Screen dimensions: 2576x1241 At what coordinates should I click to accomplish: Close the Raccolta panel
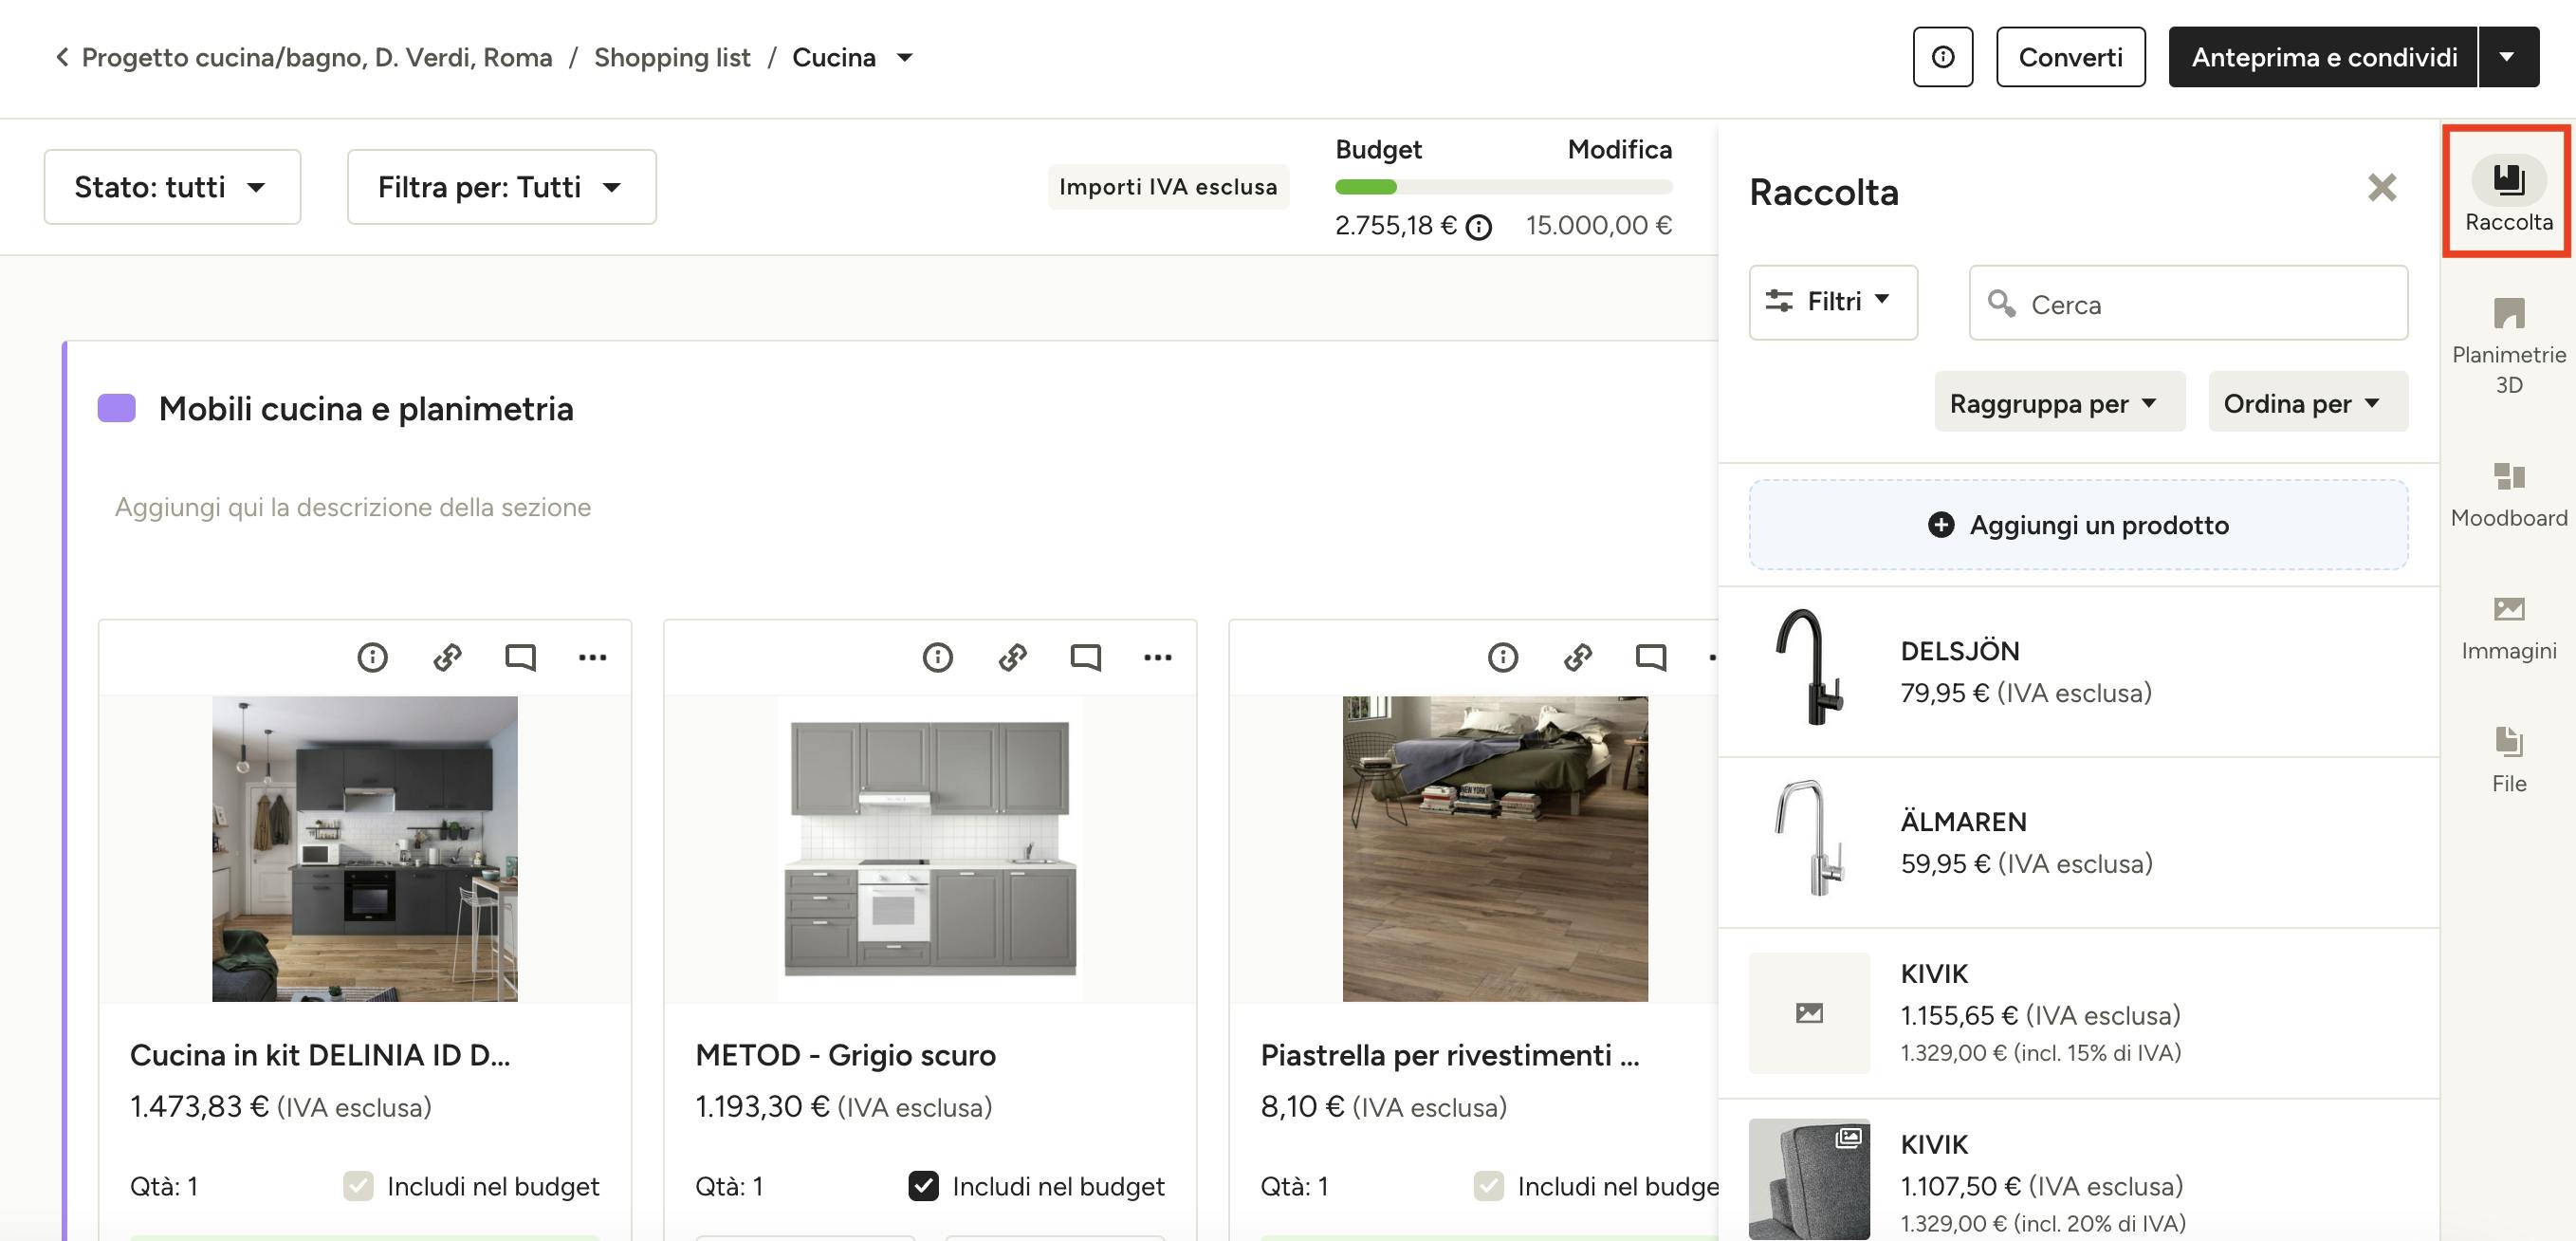pos(2382,187)
